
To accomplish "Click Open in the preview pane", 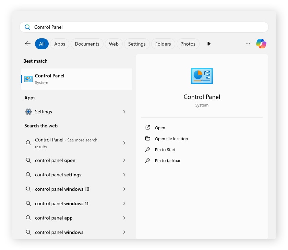I will point(160,128).
